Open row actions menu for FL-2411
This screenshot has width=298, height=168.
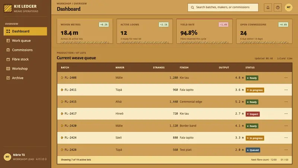click(286, 90)
